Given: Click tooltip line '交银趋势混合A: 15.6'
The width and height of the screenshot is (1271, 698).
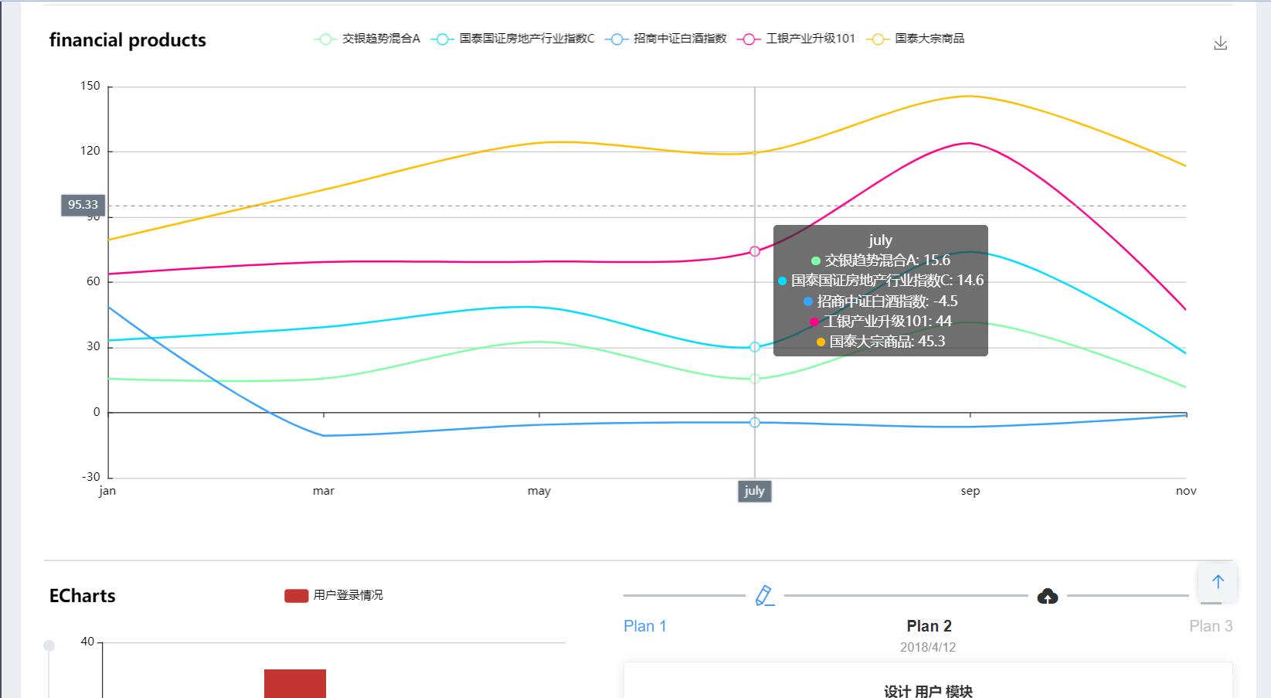Looking at the screenshot, I should 881,260.
